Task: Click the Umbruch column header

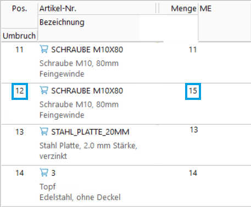Action: (19, 36)
